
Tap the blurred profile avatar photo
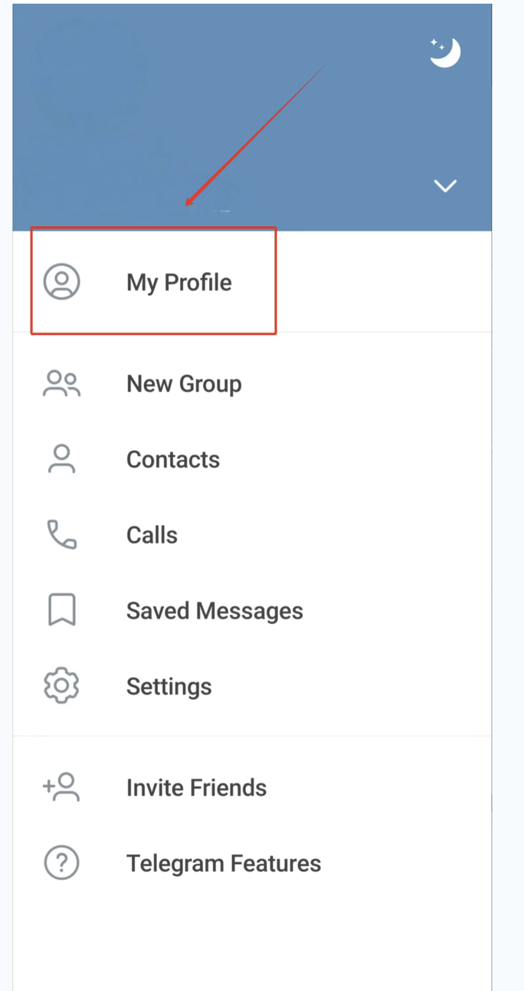point(89,78)
